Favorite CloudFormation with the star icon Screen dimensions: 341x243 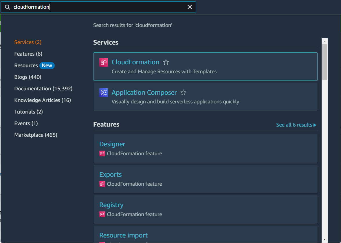point(166,62)
